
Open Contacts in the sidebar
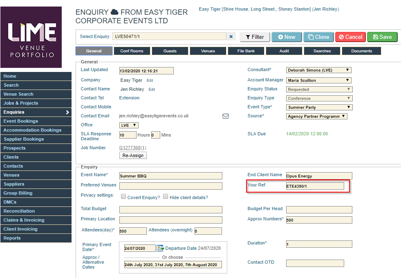(x=36, y=166)
